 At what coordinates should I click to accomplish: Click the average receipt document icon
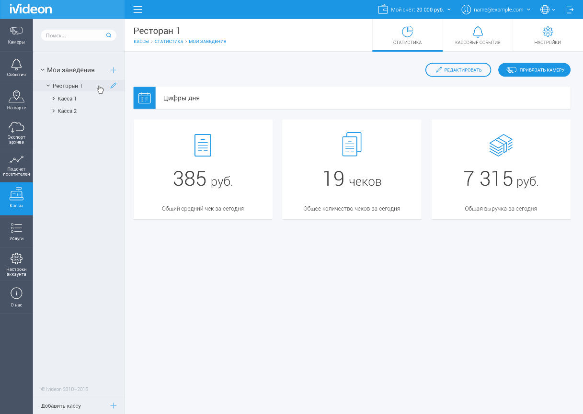(203, 145)
